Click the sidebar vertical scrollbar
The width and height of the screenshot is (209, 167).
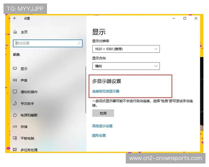tap(86, 90)
